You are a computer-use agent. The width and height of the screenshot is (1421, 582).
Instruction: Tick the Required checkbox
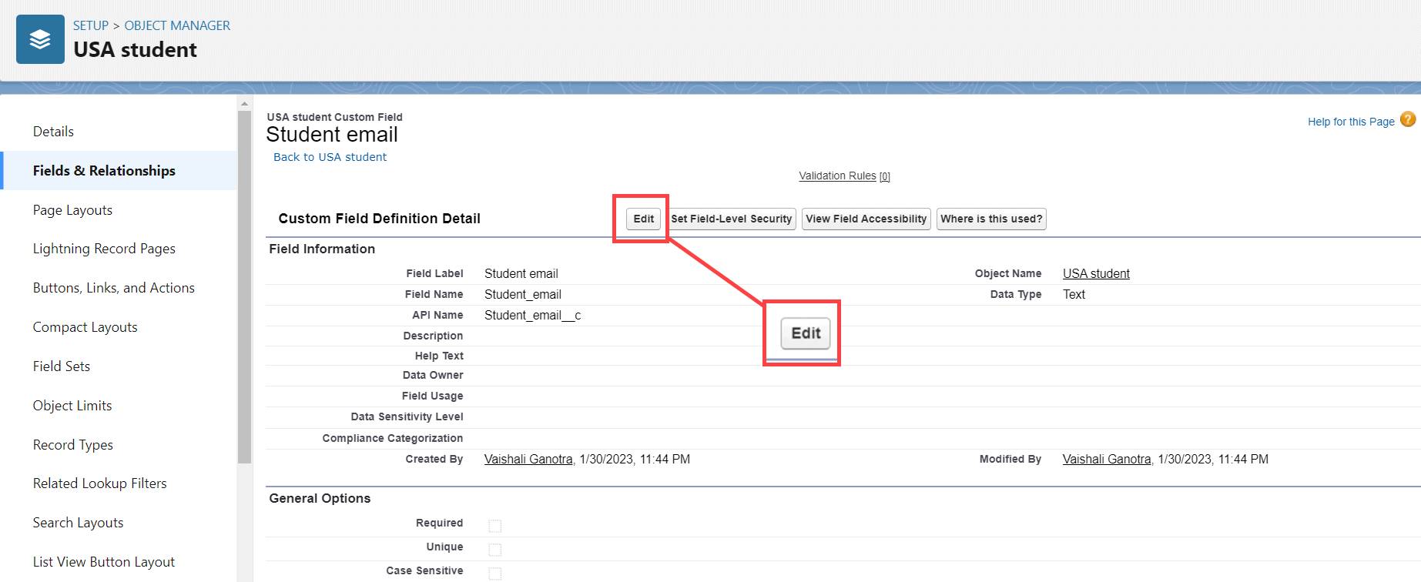(495, 525)
